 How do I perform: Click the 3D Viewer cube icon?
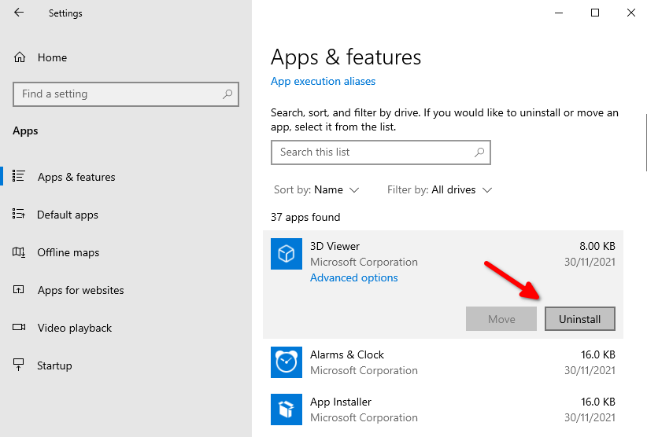click(x=287, y=254)
